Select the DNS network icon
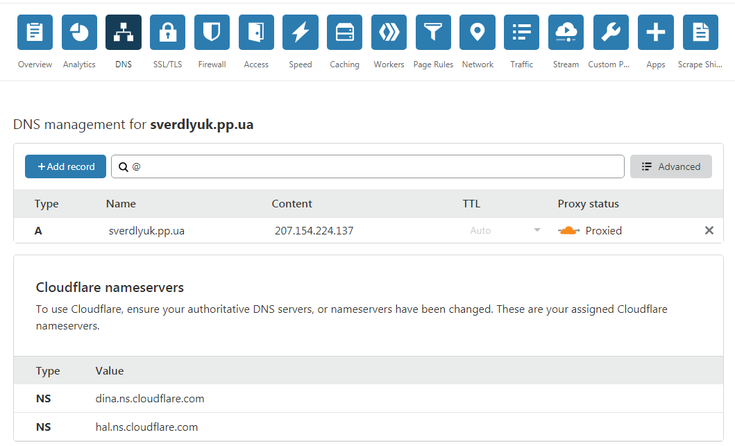Screen dimensions: 735x446 pos(124,33)
